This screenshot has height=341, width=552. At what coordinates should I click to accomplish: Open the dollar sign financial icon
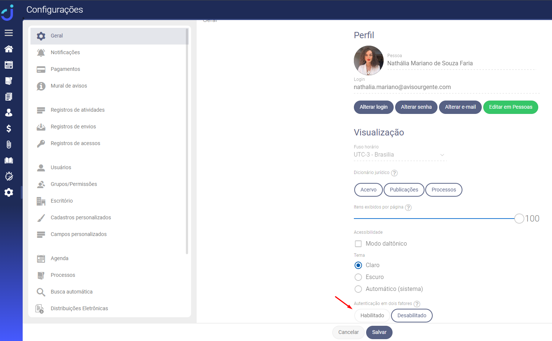tap(9, 129)
